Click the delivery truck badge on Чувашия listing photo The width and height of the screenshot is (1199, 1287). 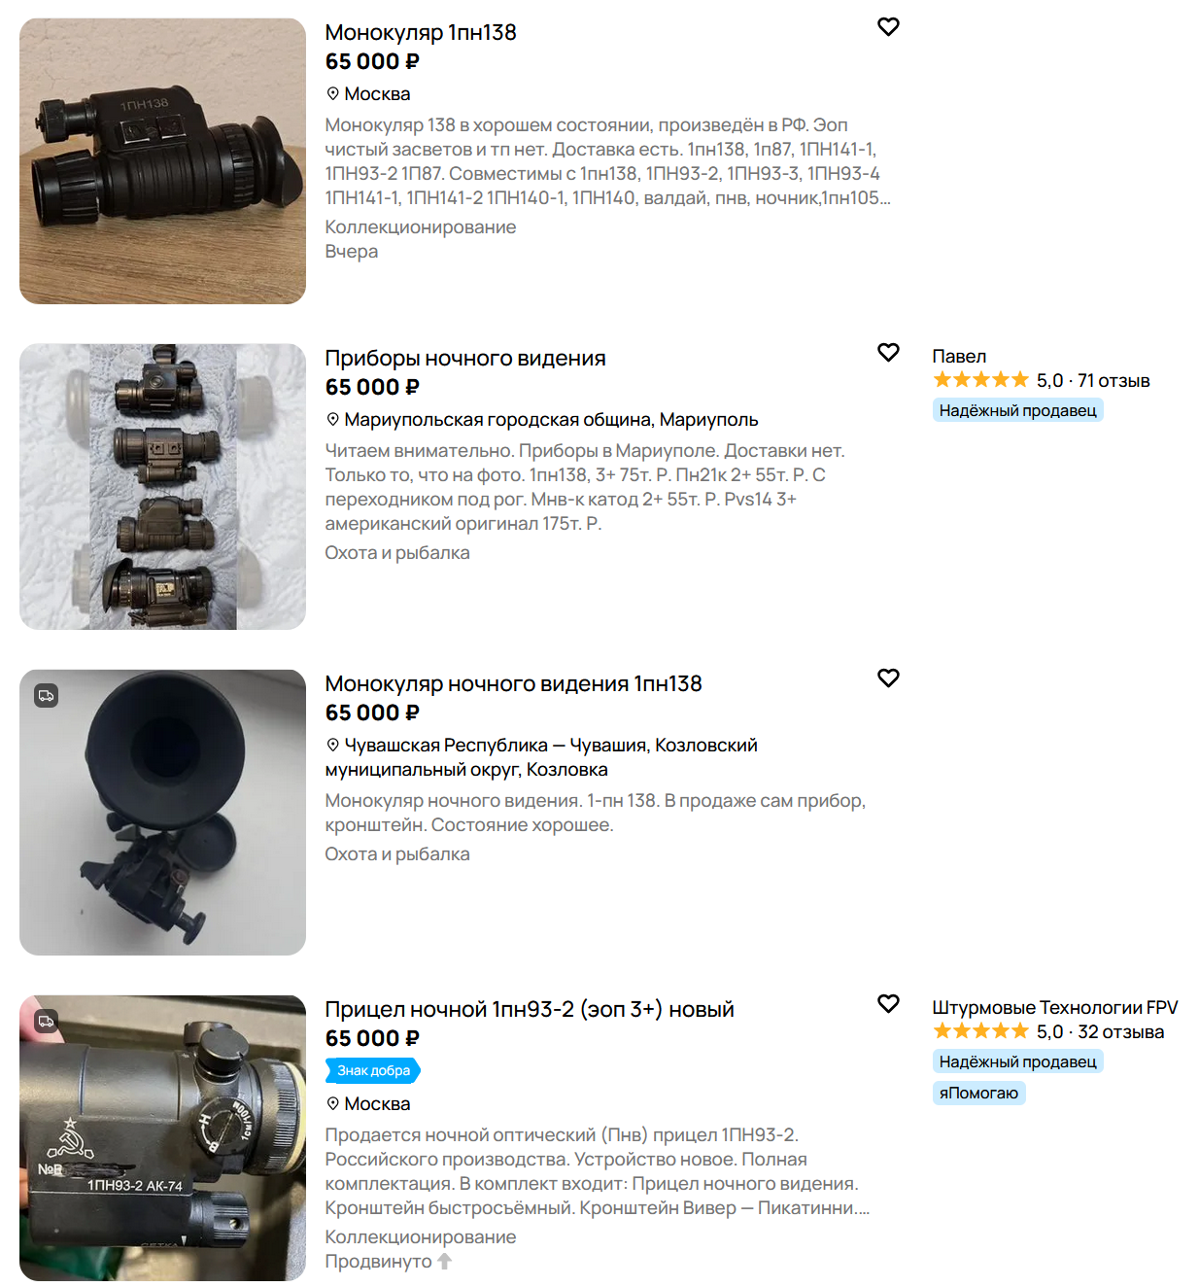click(x=47, y=696)
